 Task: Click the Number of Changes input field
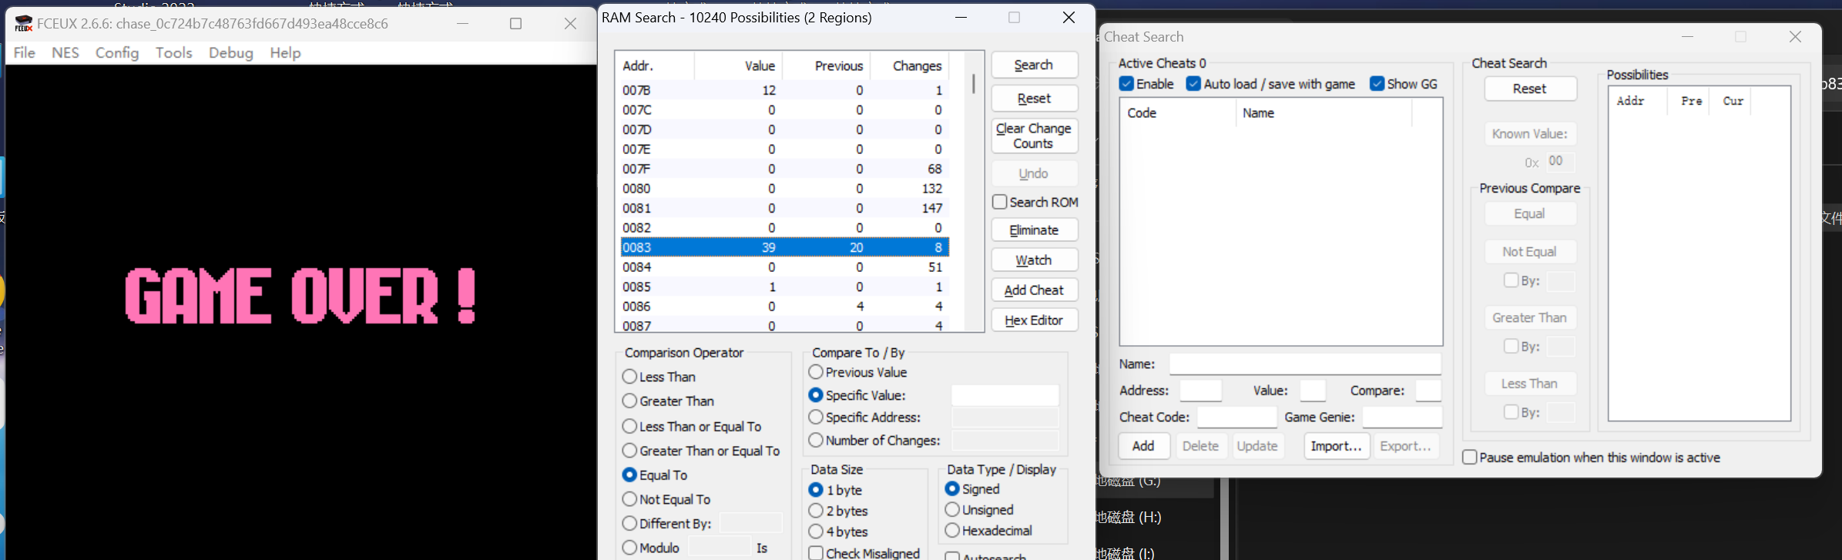[x=1005, y=441]
